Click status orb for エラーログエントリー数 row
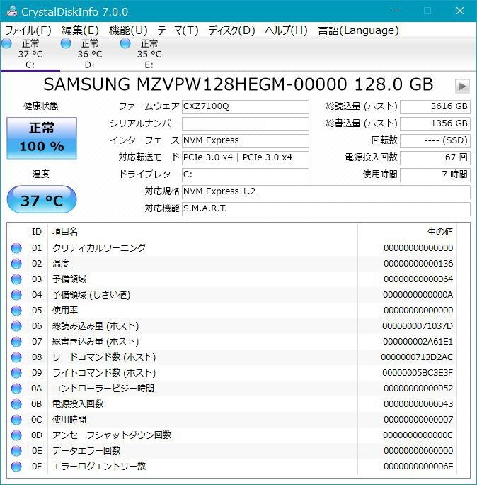The width and height of the screenshot is (477, 485). coord(16,466)
